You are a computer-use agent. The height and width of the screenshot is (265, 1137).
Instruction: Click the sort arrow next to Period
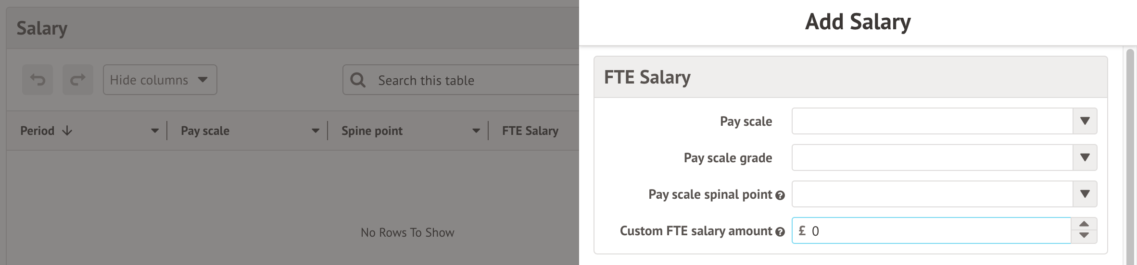pos(67,131)
